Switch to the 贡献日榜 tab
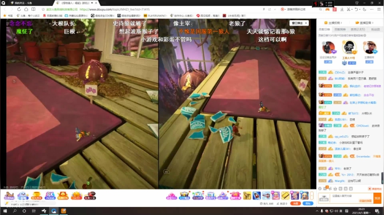Viewport: 384px width, 215px height. (x=324, y=29)
